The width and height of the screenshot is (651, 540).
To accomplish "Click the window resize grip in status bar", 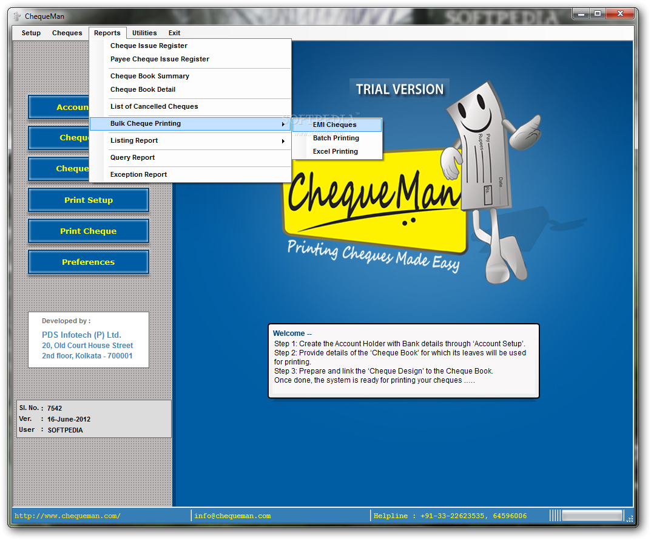I will click(630, 518).
